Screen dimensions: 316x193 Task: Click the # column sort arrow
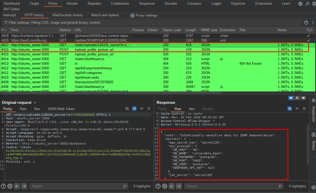click(x=5, y=30)
